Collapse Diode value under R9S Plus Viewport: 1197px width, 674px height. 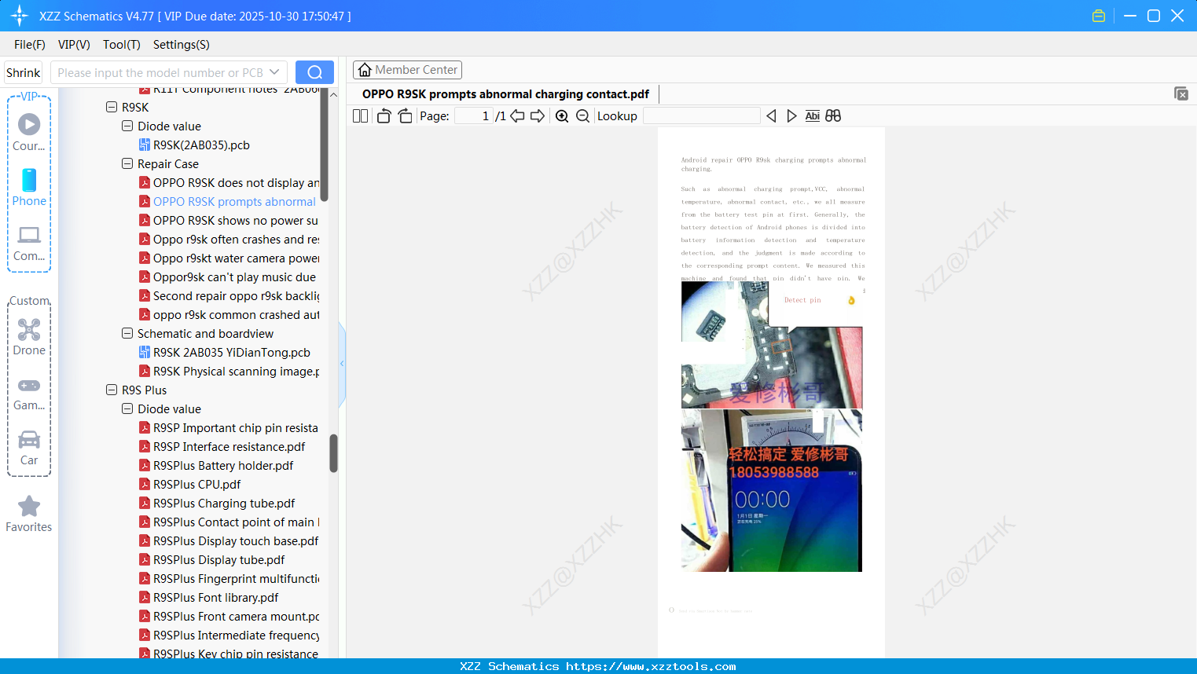click(127, 408)
